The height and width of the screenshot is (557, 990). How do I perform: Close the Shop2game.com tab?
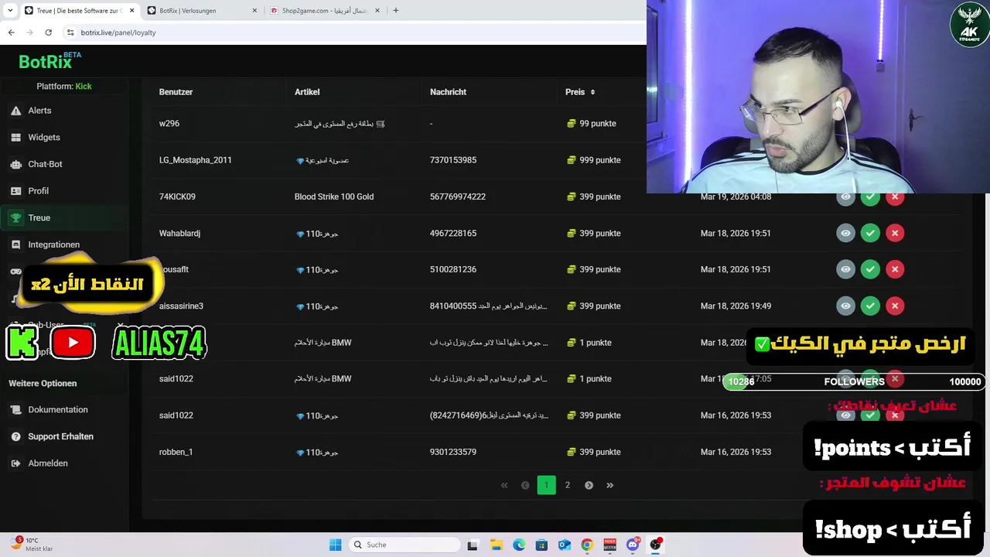tap(377, 11)
